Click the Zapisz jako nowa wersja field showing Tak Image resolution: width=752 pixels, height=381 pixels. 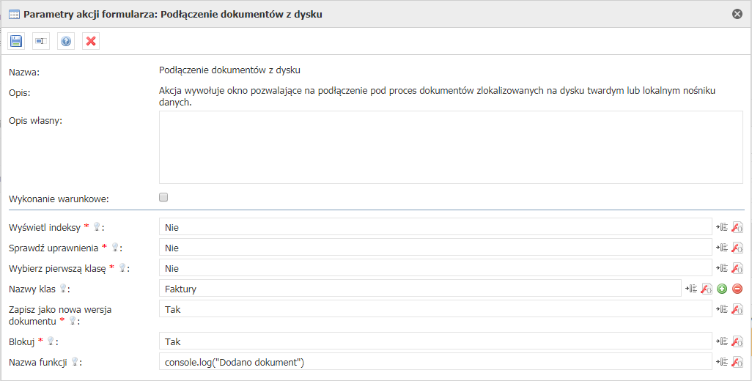point(435,309)
